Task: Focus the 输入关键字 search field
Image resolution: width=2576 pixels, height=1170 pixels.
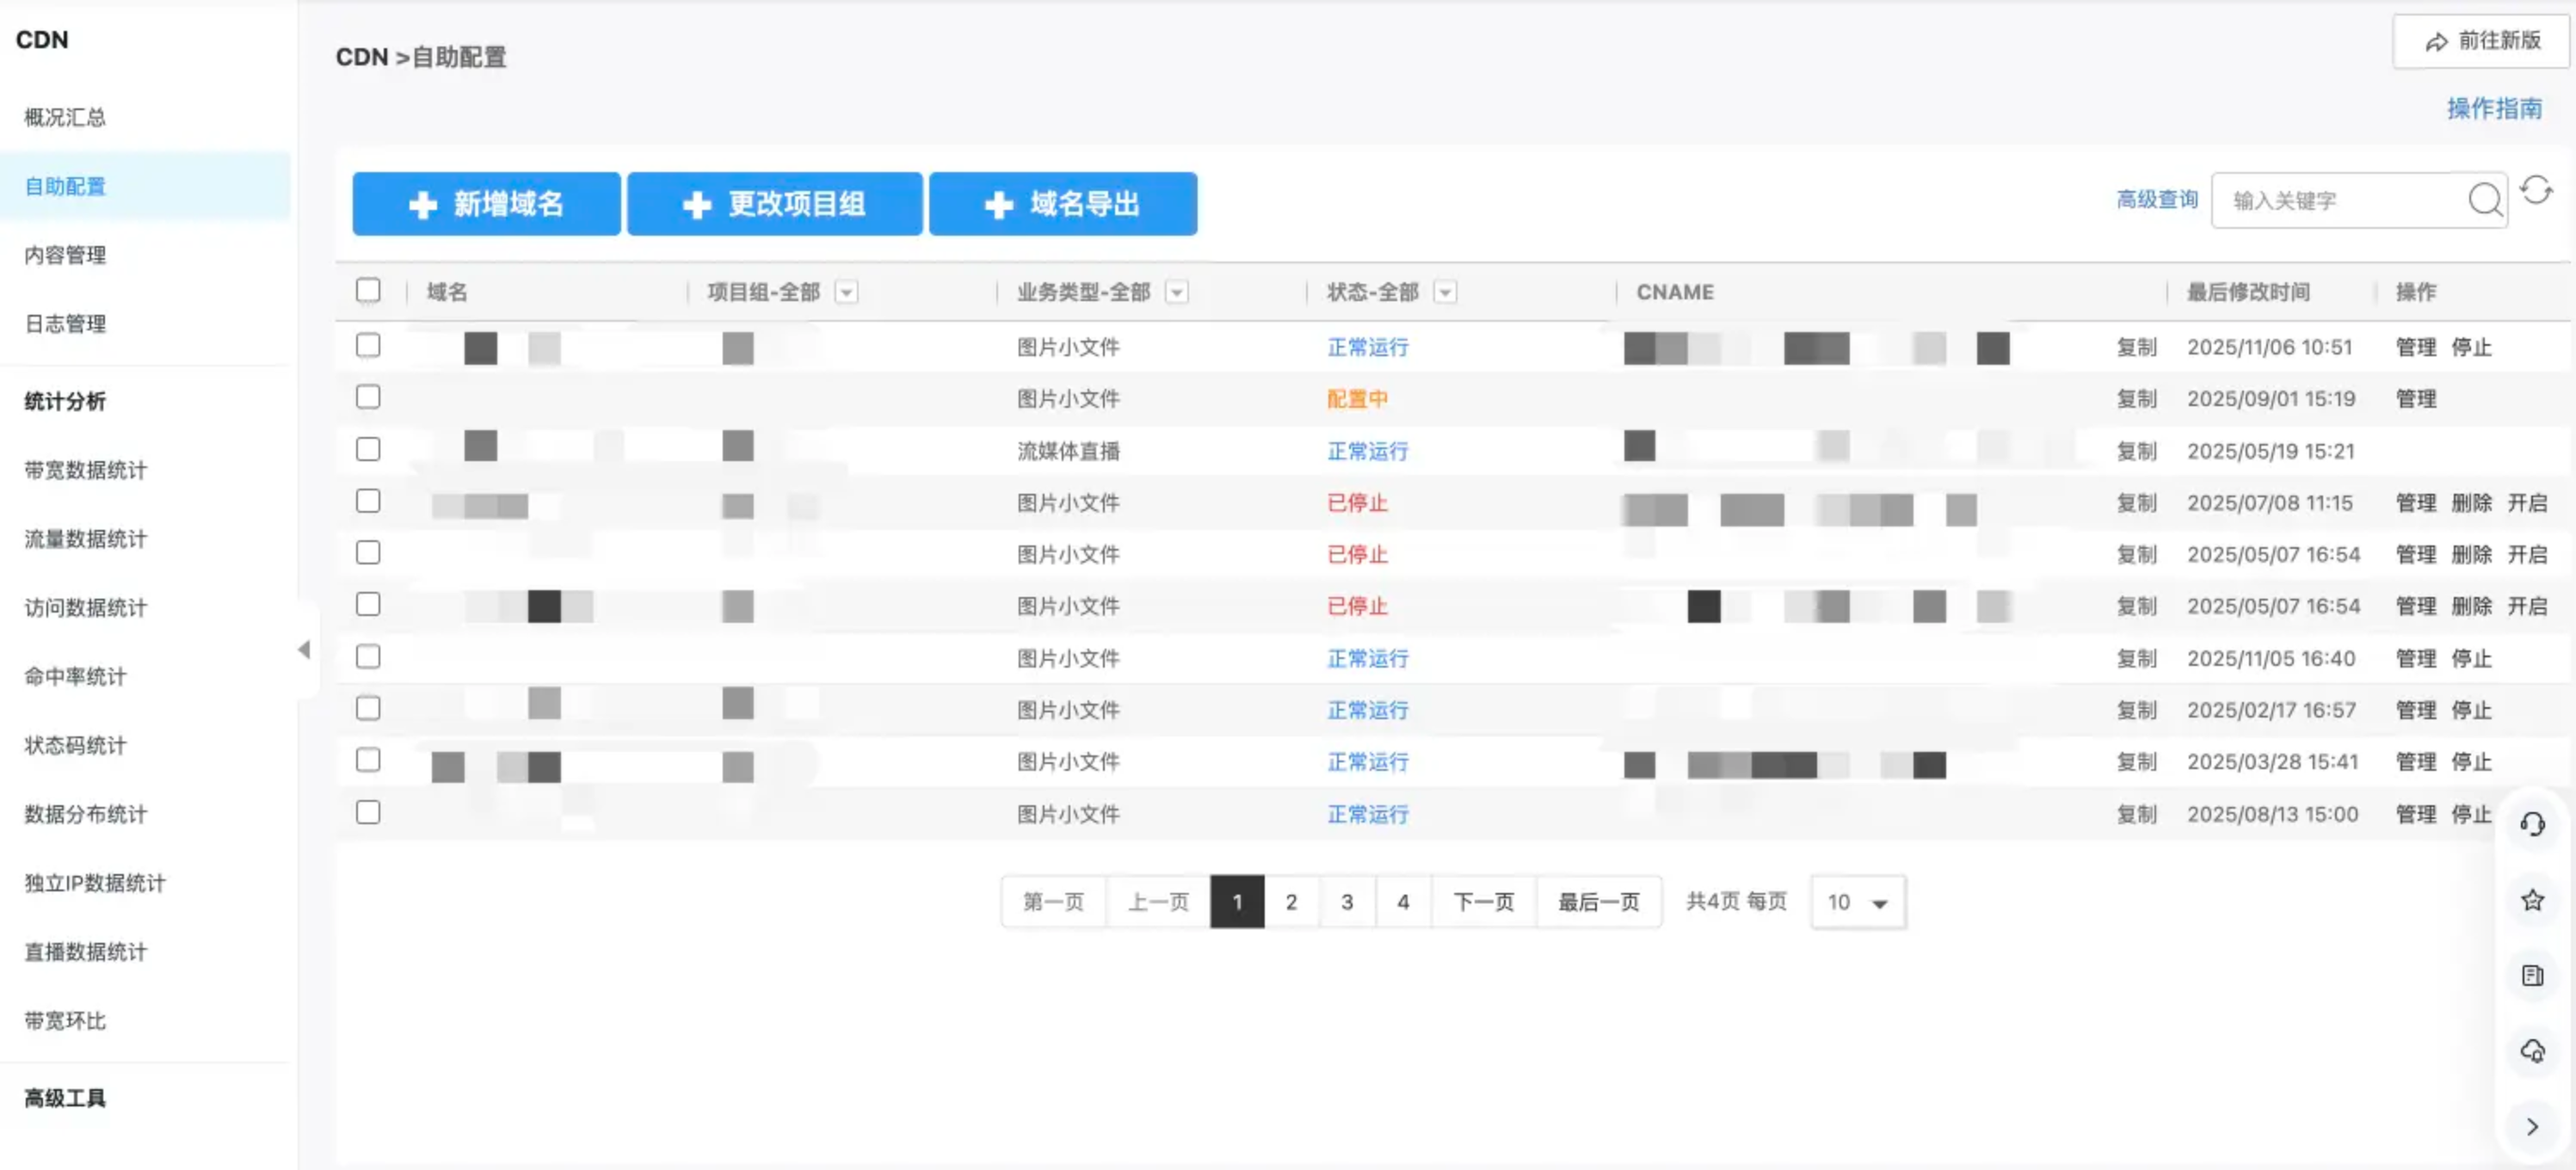Action: [2340, 201]
